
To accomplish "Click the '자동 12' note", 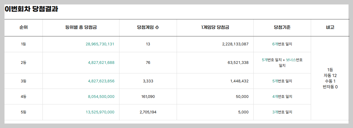I will pyautogui.click(x=330, y=75).
